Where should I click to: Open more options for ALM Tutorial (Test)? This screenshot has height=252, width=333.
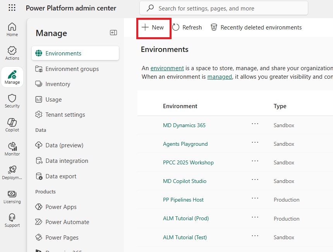tap(255, 236)
